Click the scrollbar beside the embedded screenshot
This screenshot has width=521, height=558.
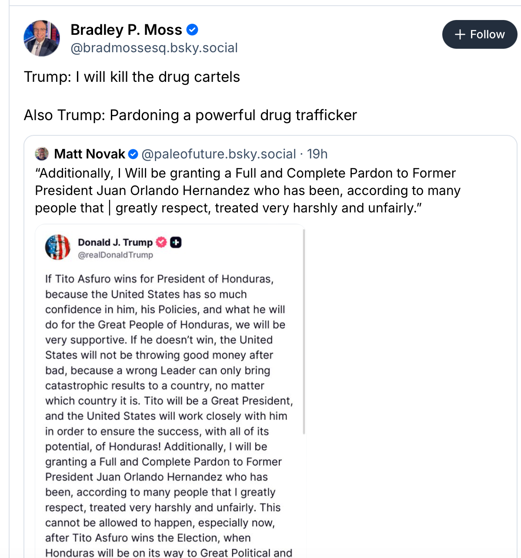304,331
